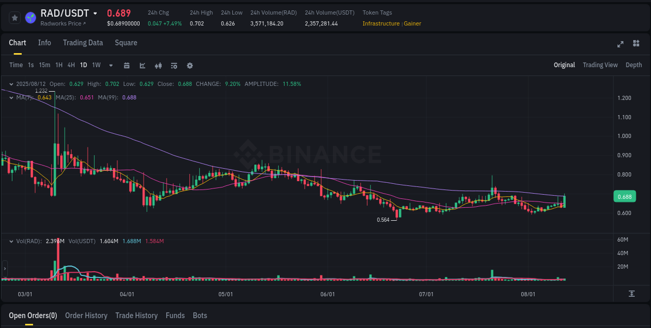Switch to the Depth view

pyautogui.click(x=633, y=65)
